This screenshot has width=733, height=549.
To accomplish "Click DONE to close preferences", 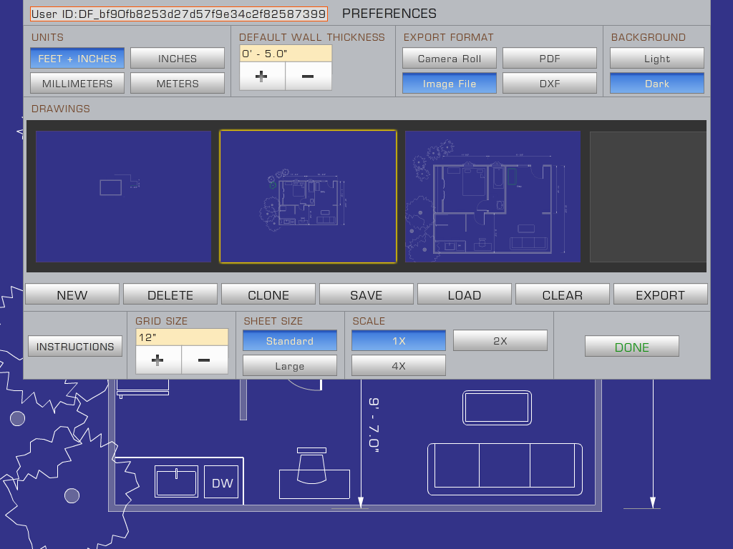I will click(631, 347).
